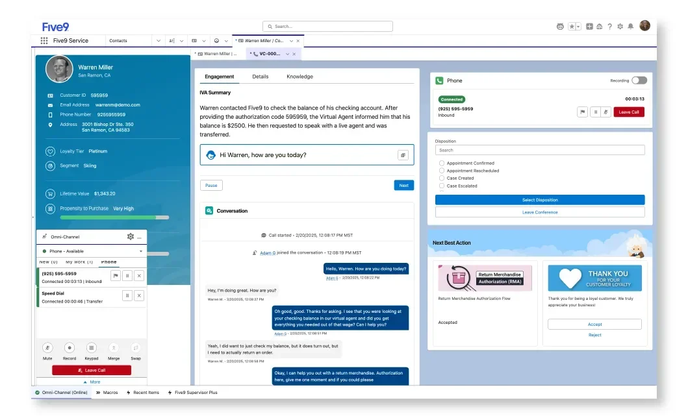Viewport: 688px width, 418px height.
Task: Open the Details tab
Action: coord(261,77)
